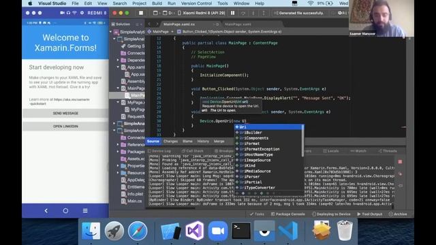Click the Step Into debug icon
This screenshot has height=245, width=436.
pyautogui.click(x=253, y=13)
